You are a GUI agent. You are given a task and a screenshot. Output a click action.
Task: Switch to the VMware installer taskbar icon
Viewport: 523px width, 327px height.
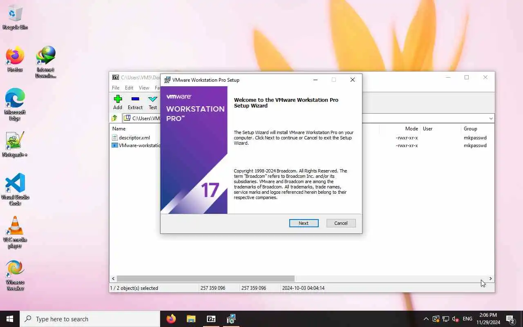click(x=231, y=319)
